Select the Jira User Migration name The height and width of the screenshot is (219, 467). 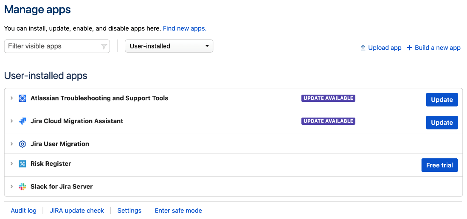coord(60,144)
